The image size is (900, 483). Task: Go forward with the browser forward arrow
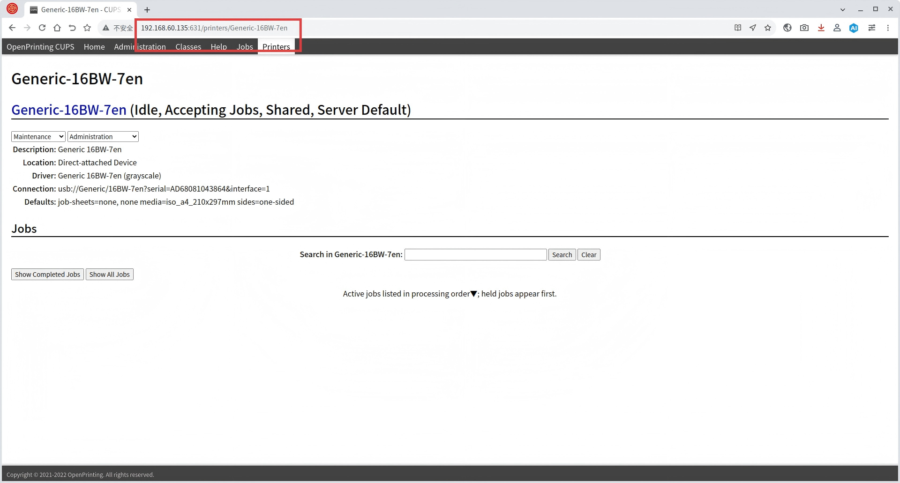(27, 28)
